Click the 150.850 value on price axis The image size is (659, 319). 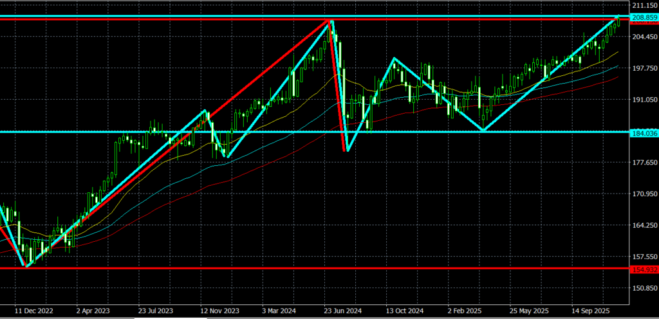click(644, 288)
